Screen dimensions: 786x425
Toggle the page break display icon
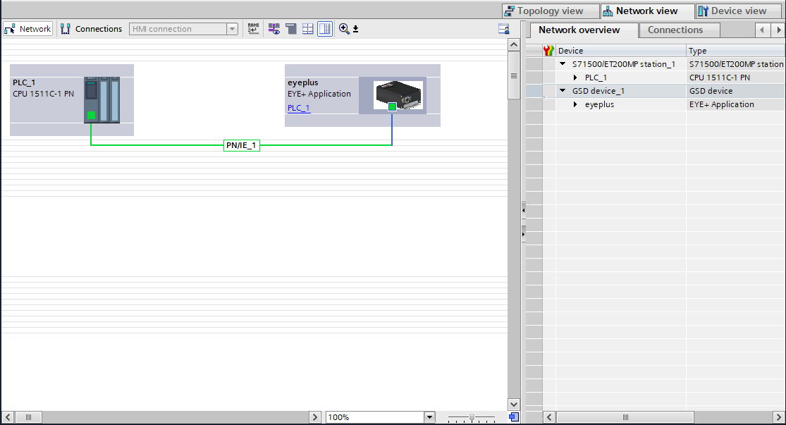click(x=308, y=29)
